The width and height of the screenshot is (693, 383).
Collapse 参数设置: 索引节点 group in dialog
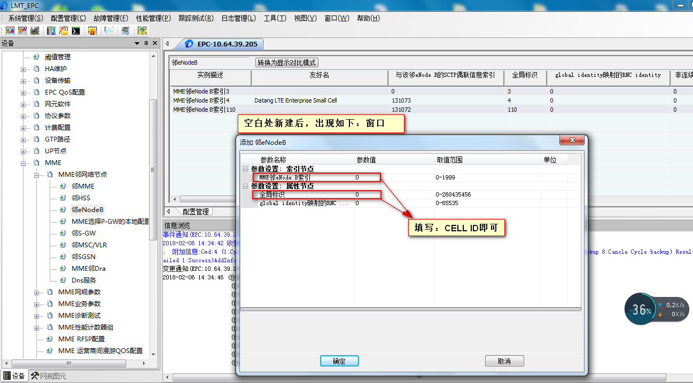tap(246, 169)
